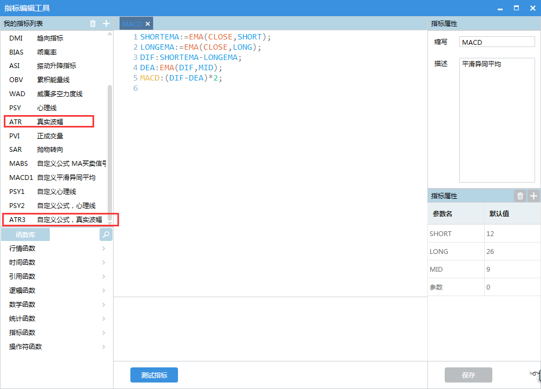Click the 缩写 input field
The image size is (541, 389).
497,42
